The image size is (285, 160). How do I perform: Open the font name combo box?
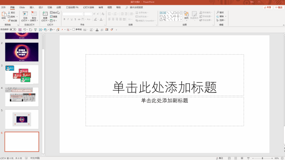pyautogui.click(x=73, y=14)
